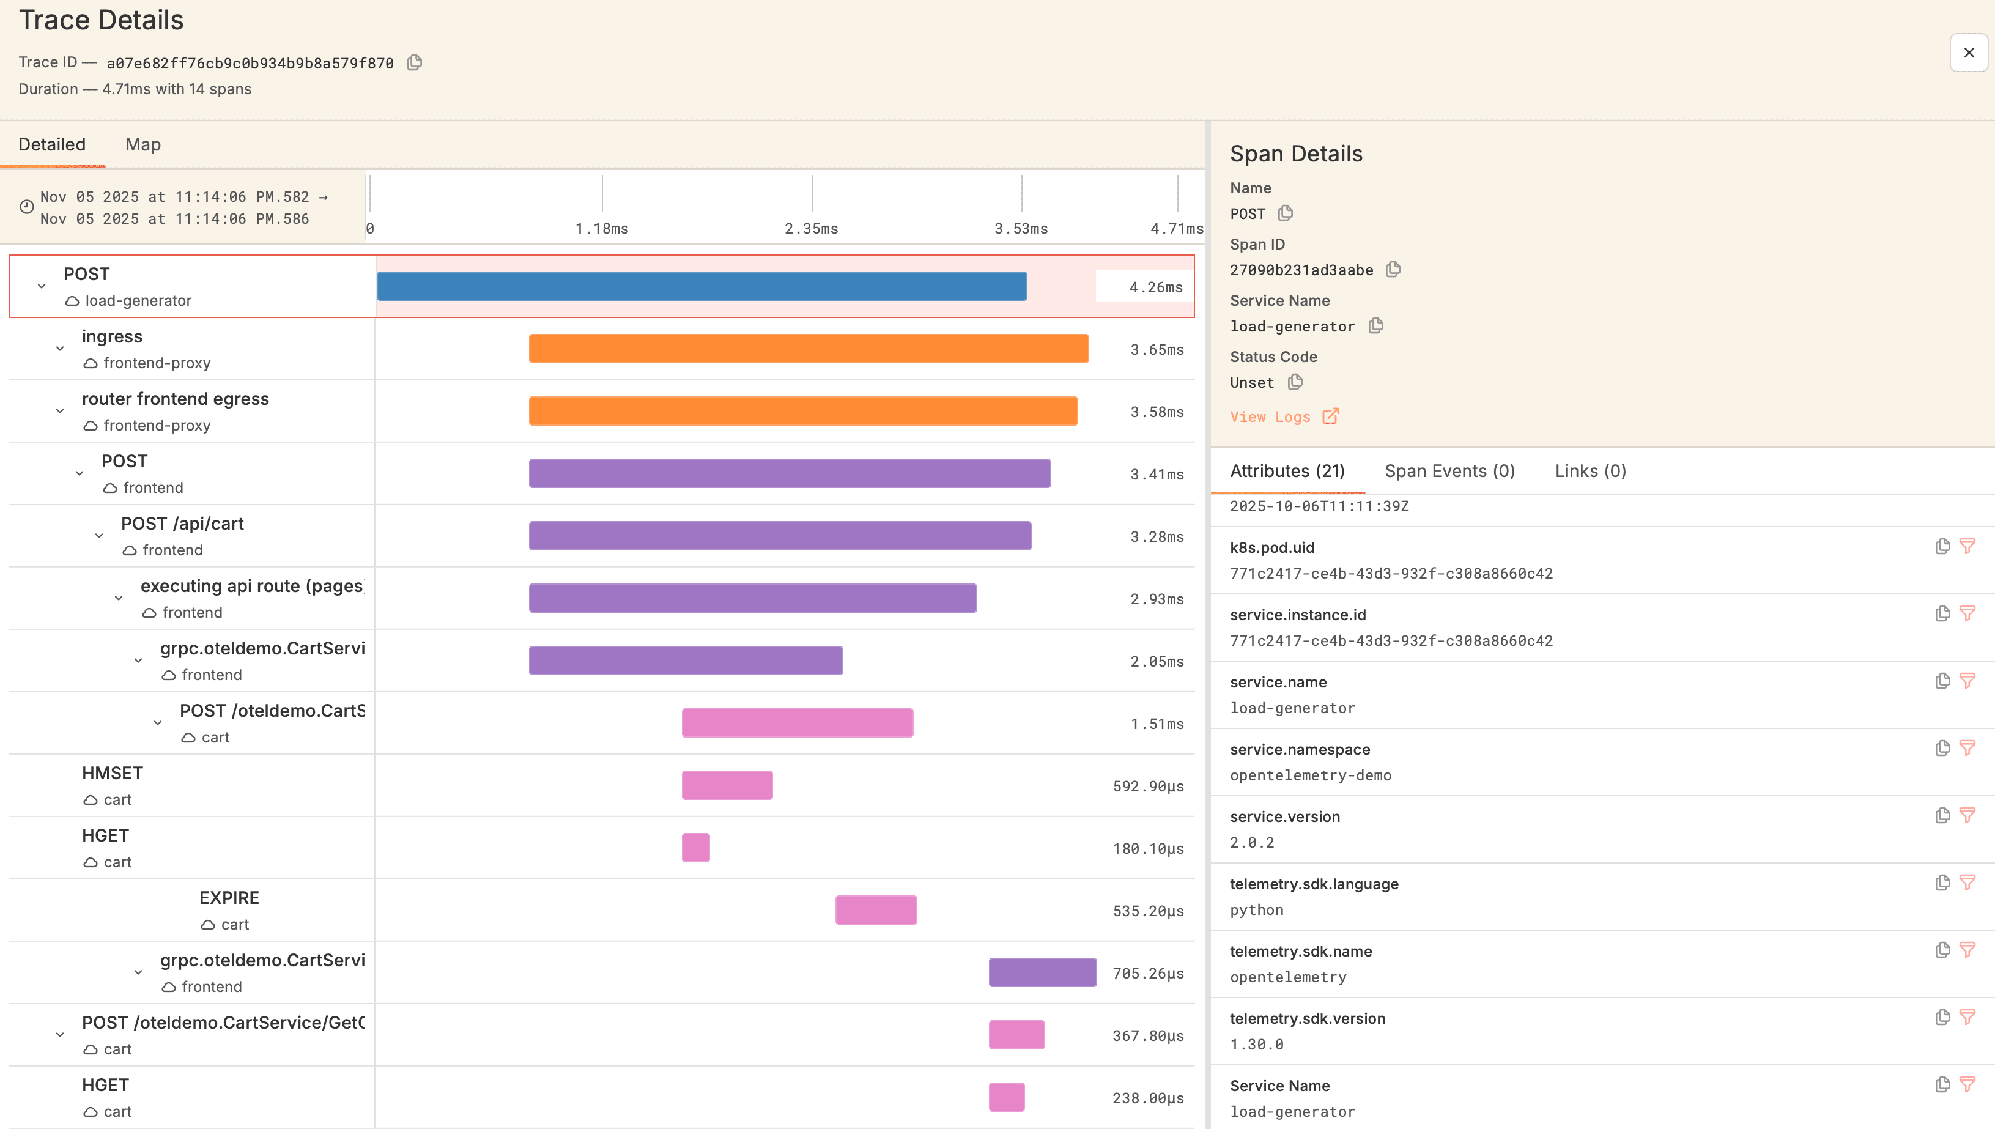1995x1129 pixels.
Task: Switch to the Map tab
Action: click(142, 144)
